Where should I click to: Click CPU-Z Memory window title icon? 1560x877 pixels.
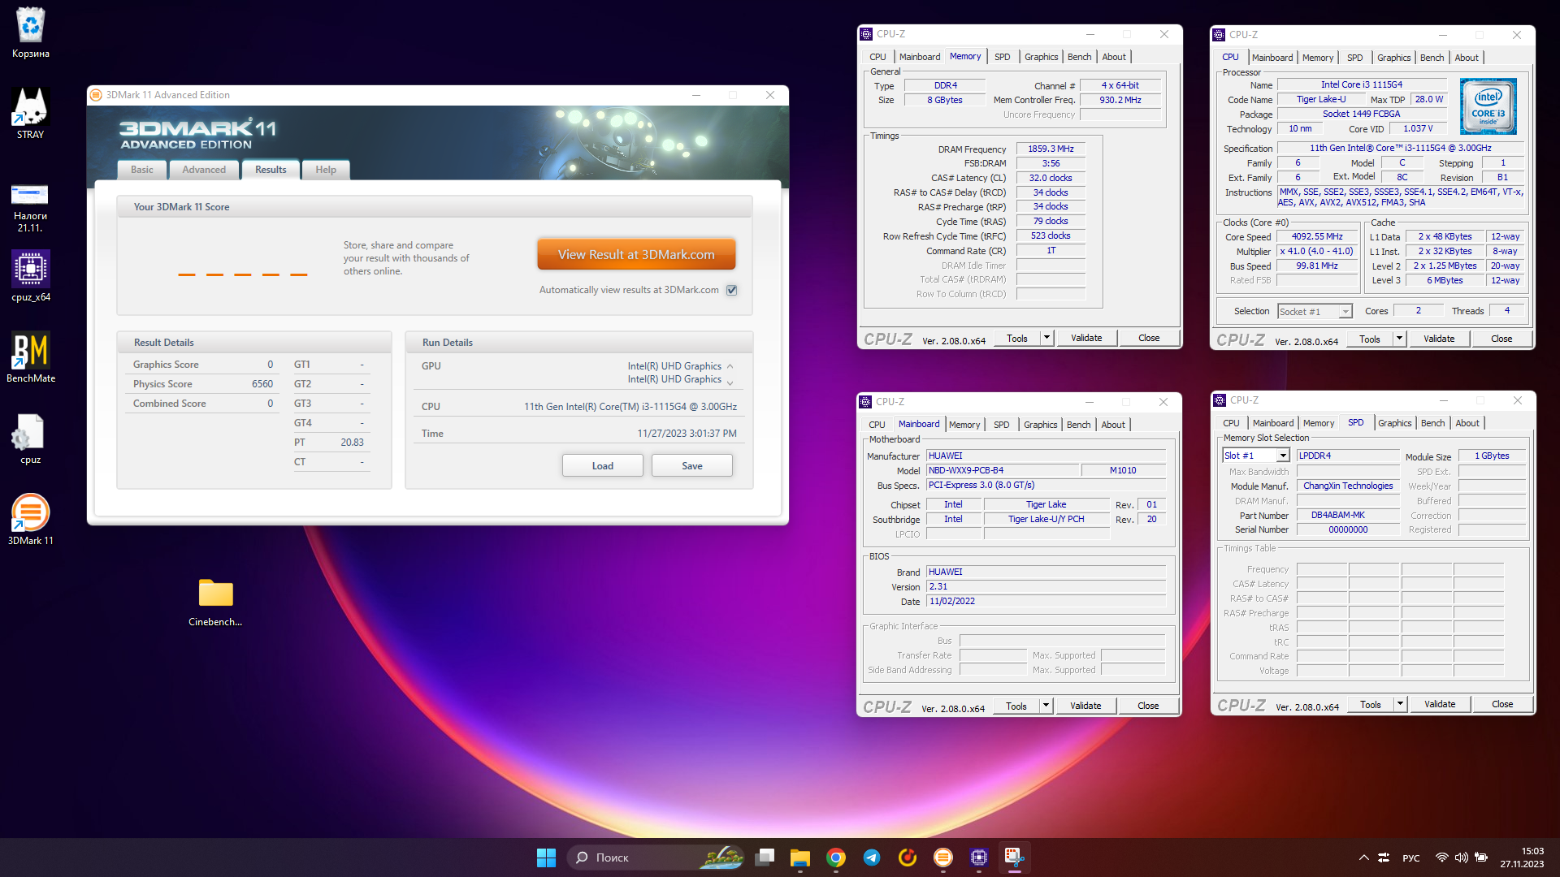click(x=866, y=34)
